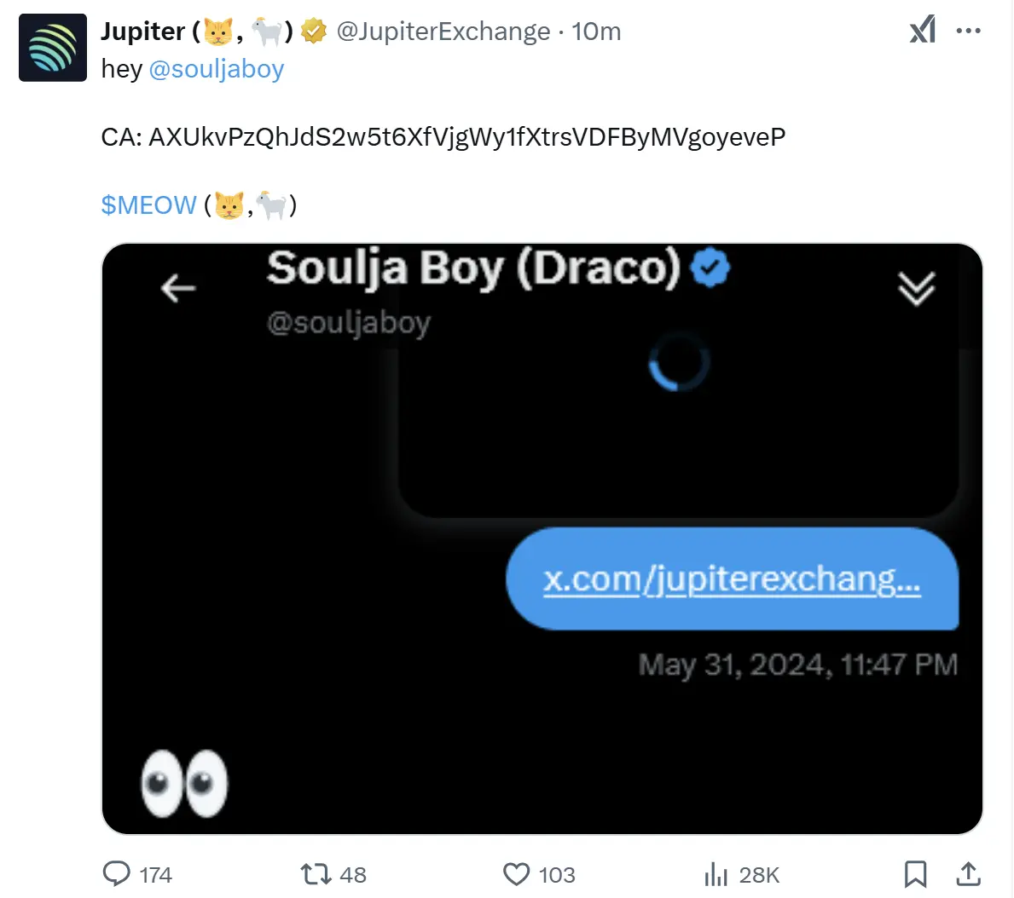Like the post with heart icon
1014x898 pixels.
coord(516,874)
